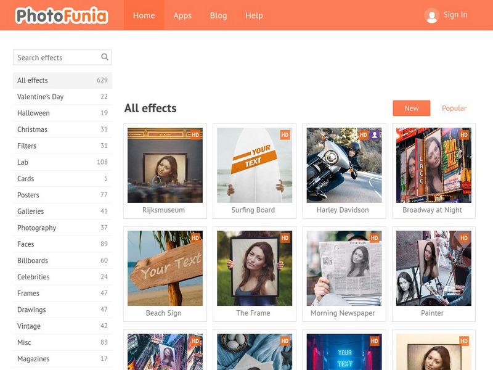Switch to the Popular effects sorting
This screenshot has width=493, height=370.
[454, 108]
